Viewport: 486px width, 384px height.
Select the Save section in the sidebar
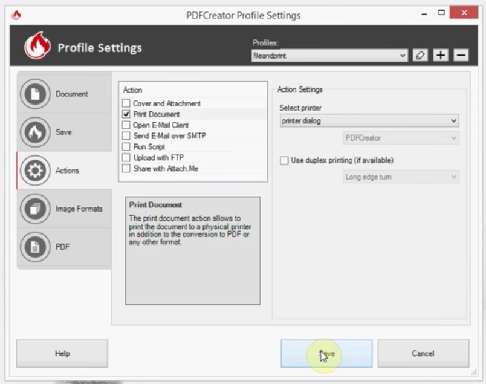click(63, 132)
